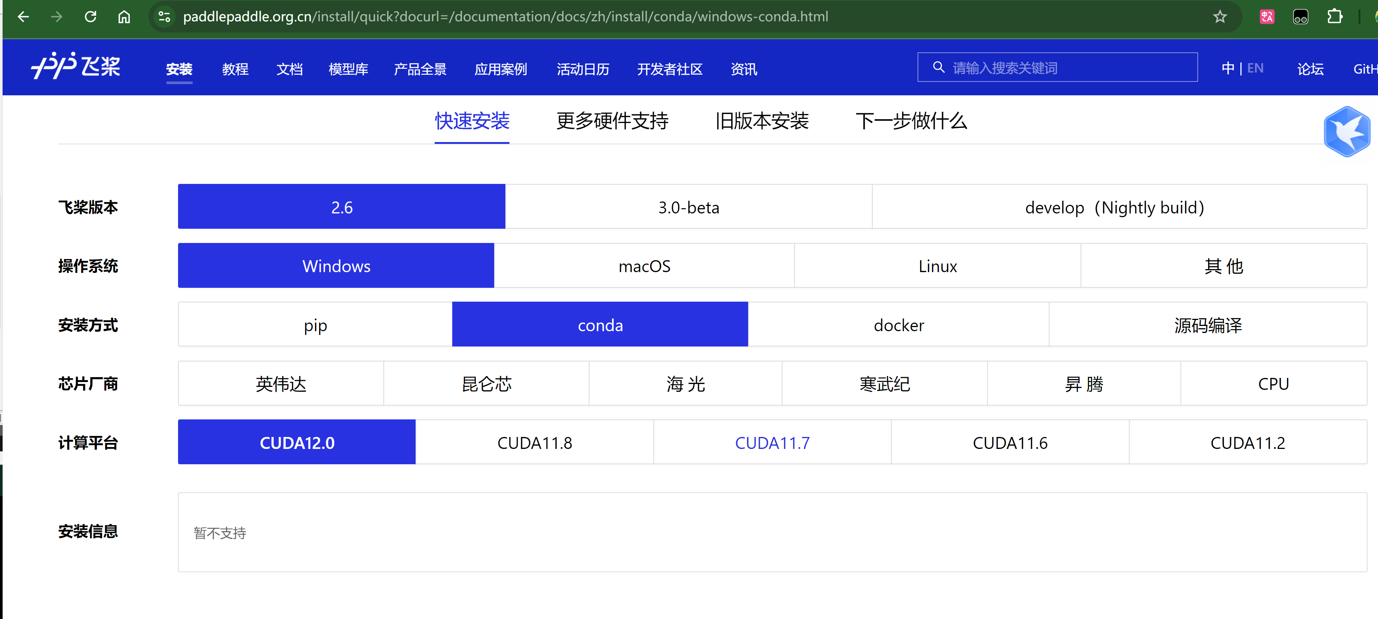Open the 论坛 forum link
Screen dimensions: 1378x619
pos(1311,69)
